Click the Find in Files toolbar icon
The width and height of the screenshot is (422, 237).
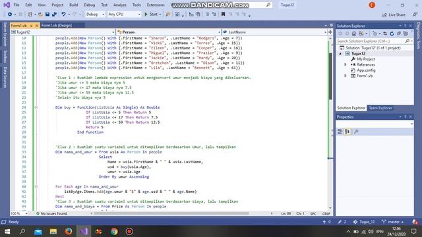click(x=168, y=14)
